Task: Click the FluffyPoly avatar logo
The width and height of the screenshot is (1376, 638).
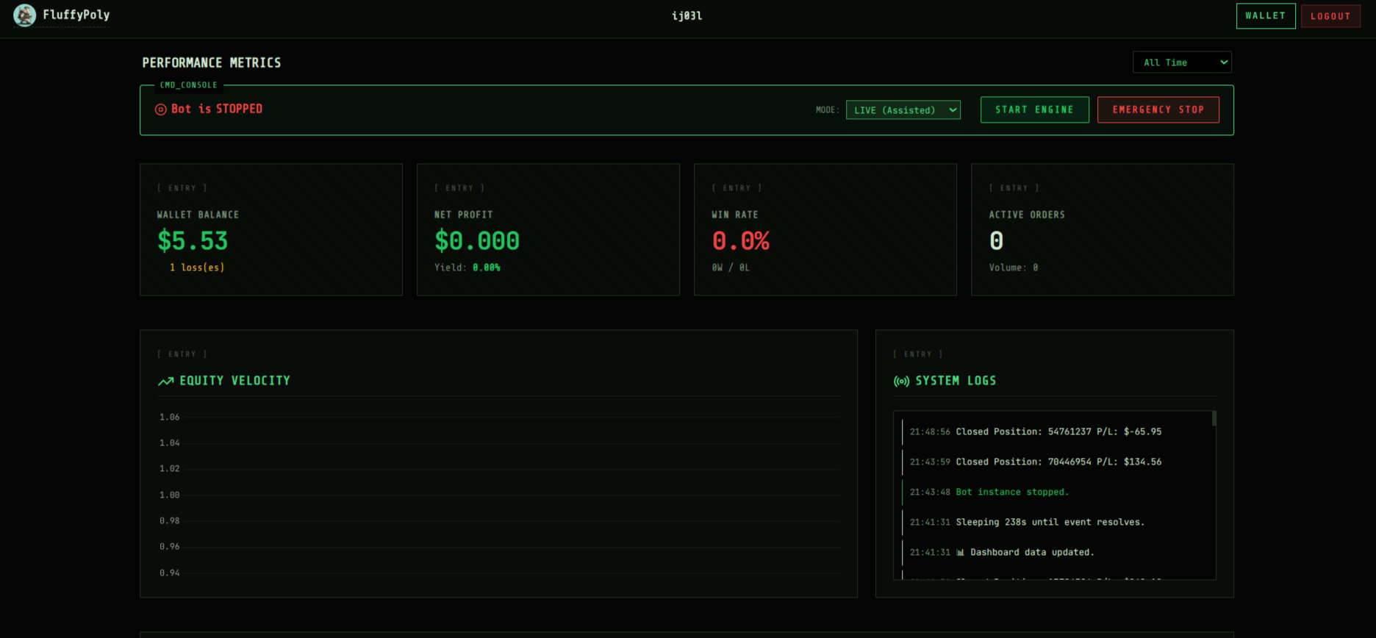Action: [24, 15]
